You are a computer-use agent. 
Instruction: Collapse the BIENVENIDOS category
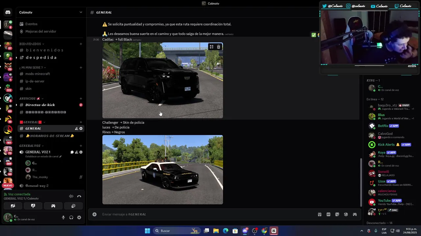[32, 44]
